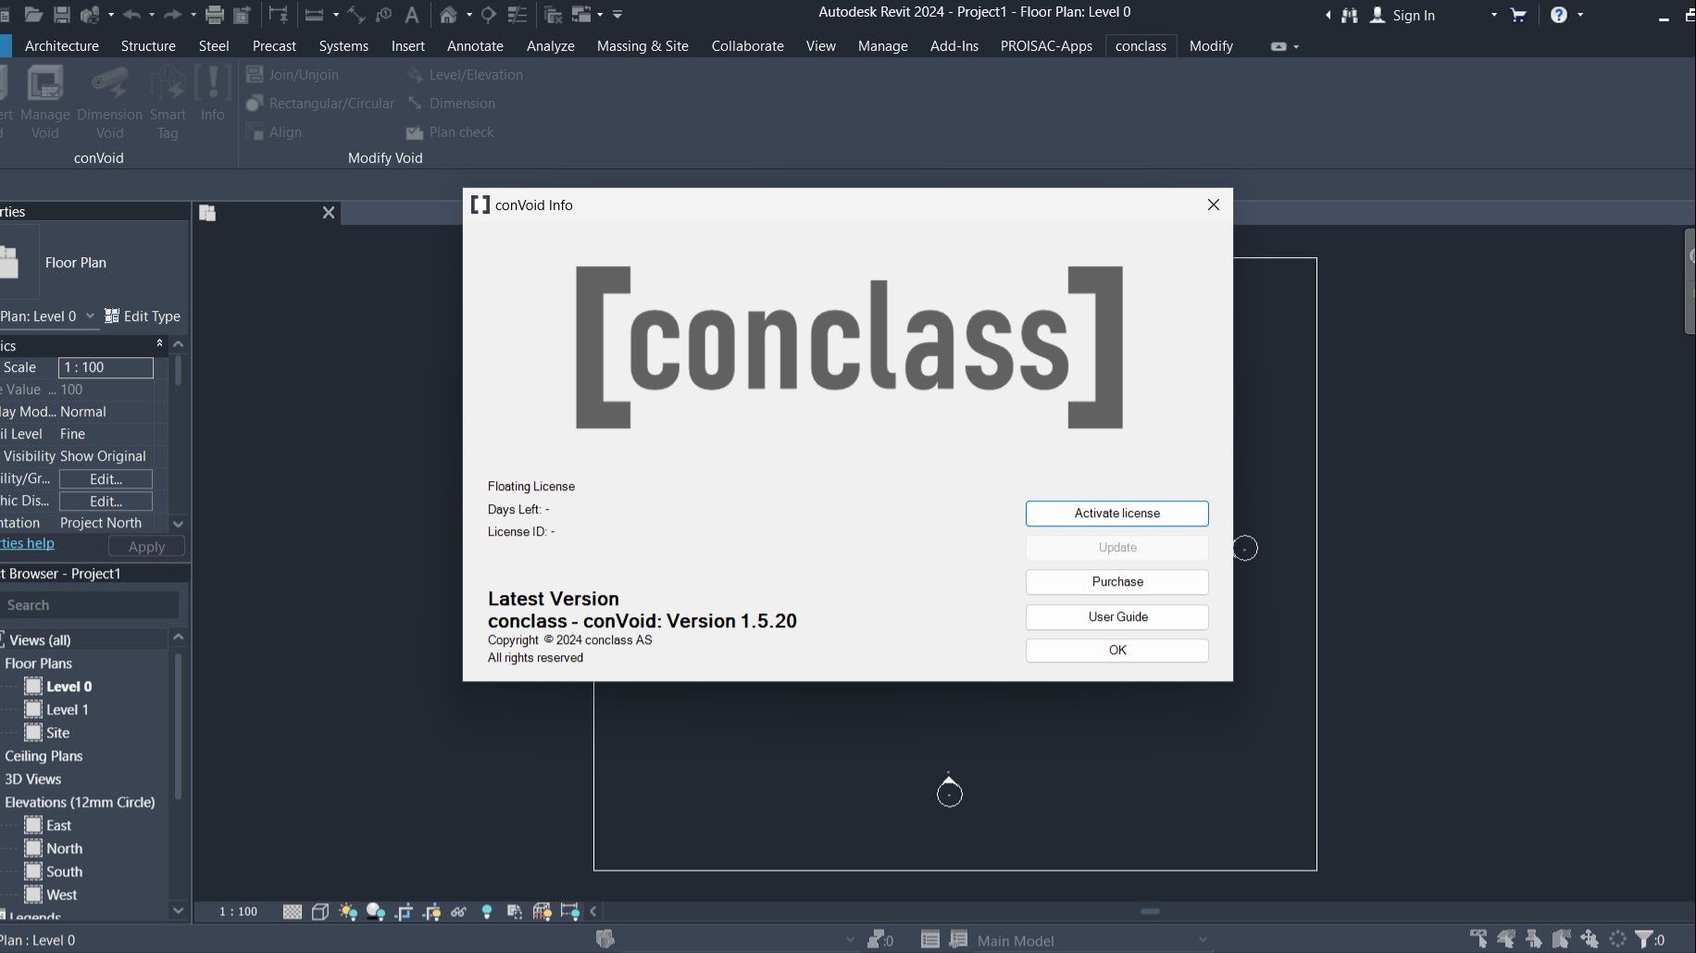Toggle Shadows icon in view control bar
The height and width of the screenshot is (953, 1696).
point(376,912)
